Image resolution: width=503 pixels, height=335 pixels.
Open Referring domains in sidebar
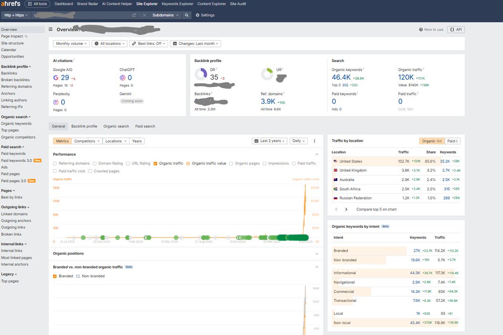16,87
